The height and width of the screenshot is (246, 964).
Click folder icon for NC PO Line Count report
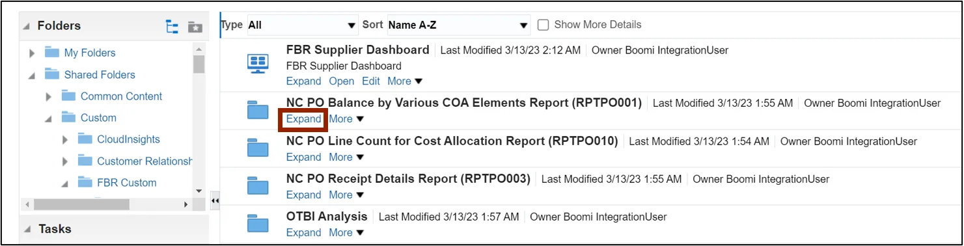click(258, 148)
